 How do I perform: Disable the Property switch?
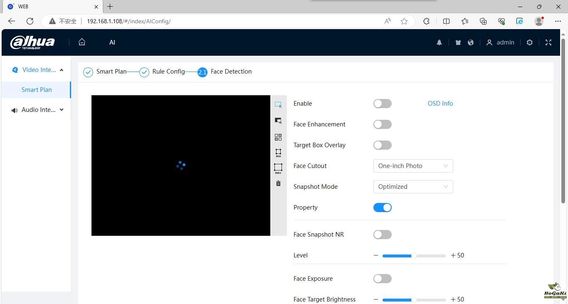[382, 208]
